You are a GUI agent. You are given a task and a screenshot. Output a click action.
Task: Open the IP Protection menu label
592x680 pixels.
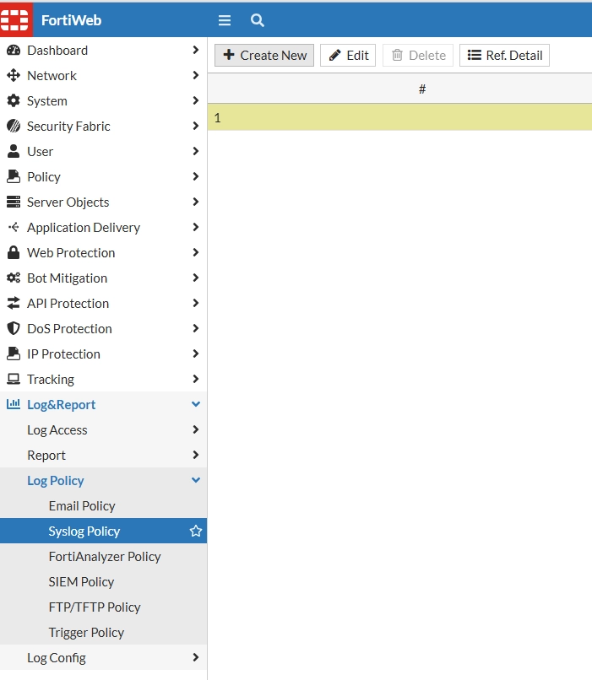point(63,353)
